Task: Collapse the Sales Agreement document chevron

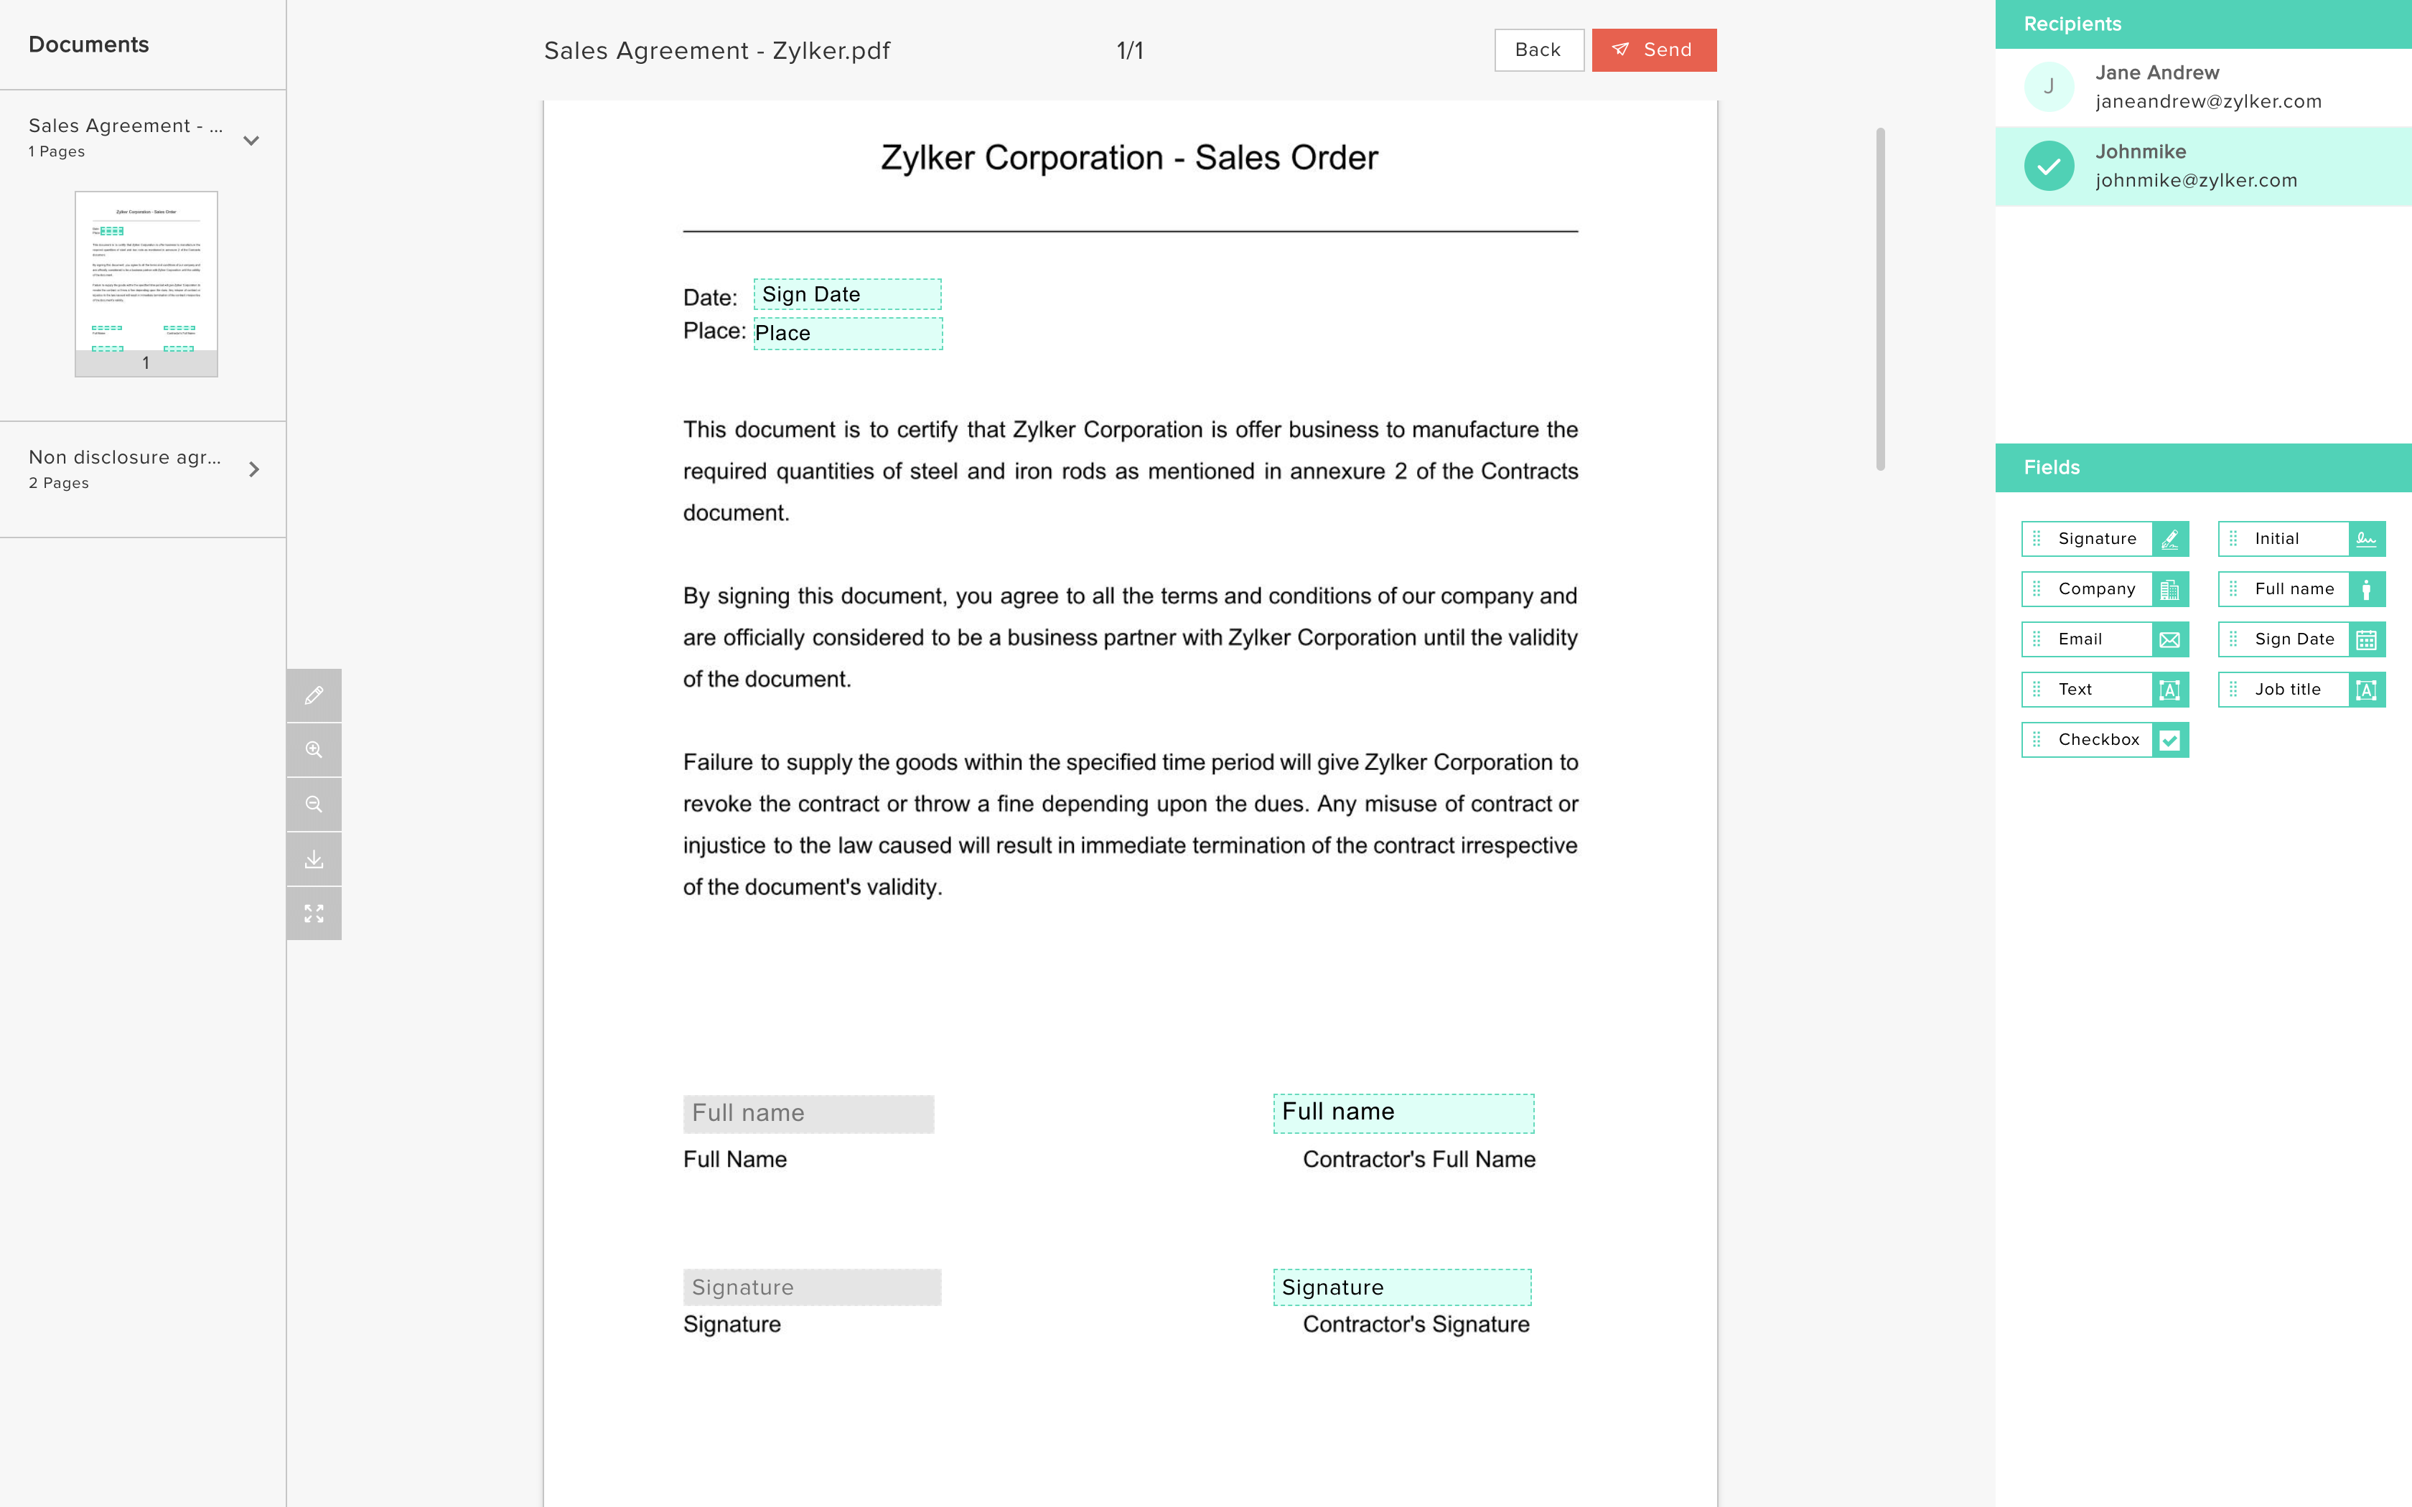Action: [x=251, y=141]
